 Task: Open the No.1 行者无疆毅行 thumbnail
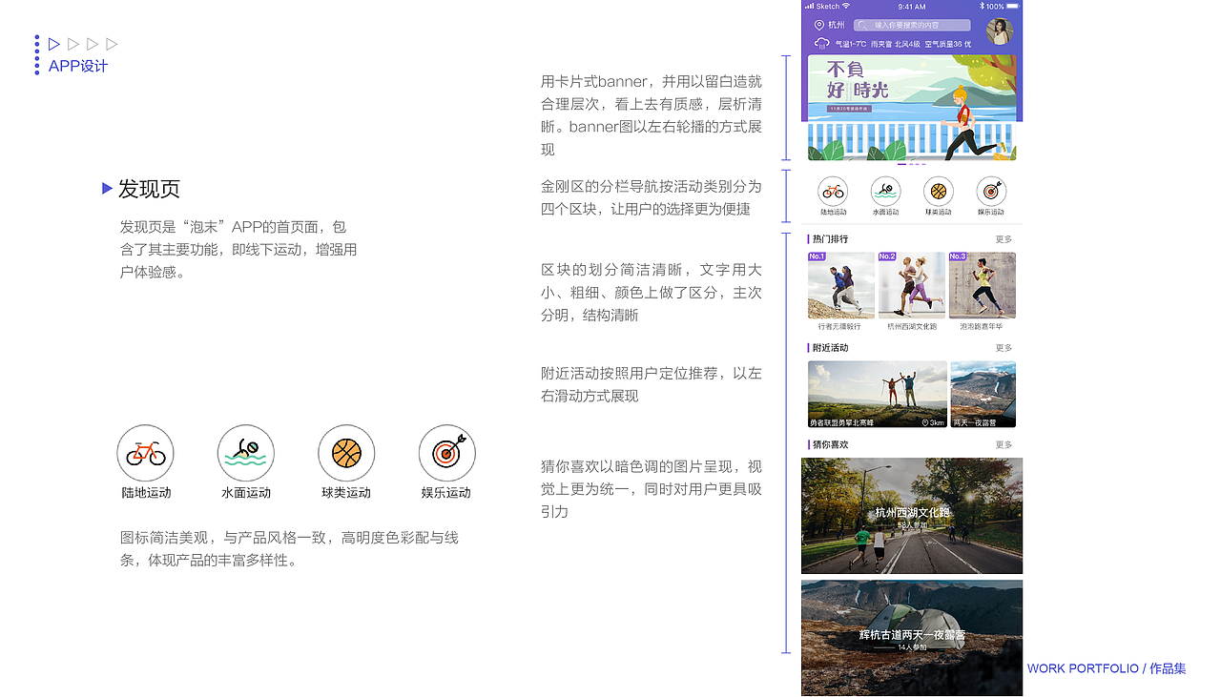tap(840, 284)
